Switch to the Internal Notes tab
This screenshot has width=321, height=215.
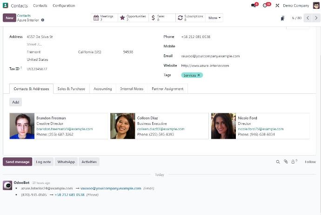(x=132, y=89)
